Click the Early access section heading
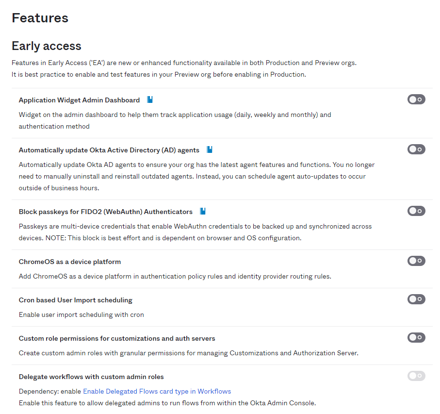 [x=47, y=46]
